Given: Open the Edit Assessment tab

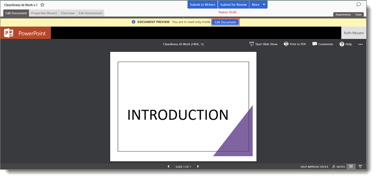Looking at the screenshot, I should click(x=90, y=13).
